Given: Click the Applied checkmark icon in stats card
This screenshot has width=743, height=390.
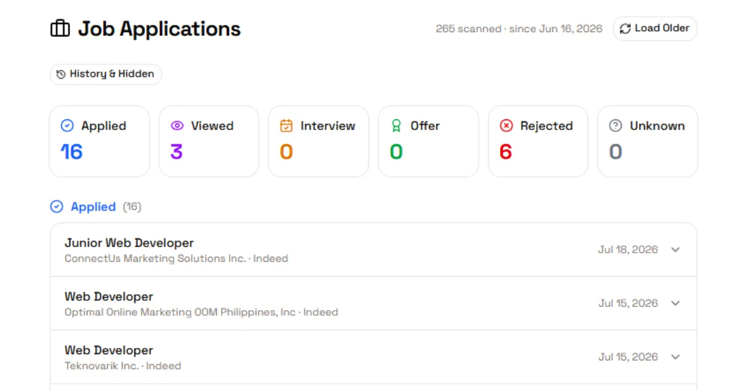Looking at the screenshot, I should pyautogui.click(x=67, y=126).
